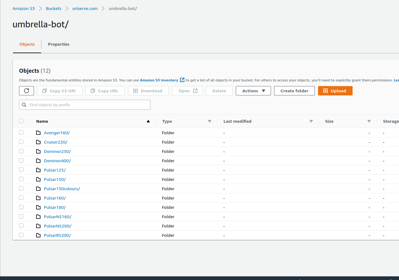Toggle the select-all checkbox in header

pyautogui.click(x=21, y=121)
